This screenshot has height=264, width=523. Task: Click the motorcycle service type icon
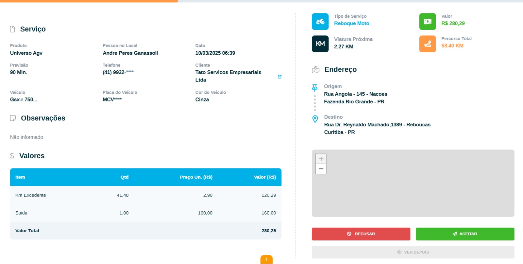(320, 22)
